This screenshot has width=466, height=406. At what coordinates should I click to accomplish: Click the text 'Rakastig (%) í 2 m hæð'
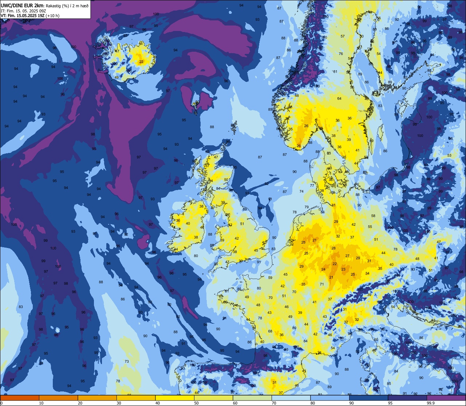pos(67,5)
